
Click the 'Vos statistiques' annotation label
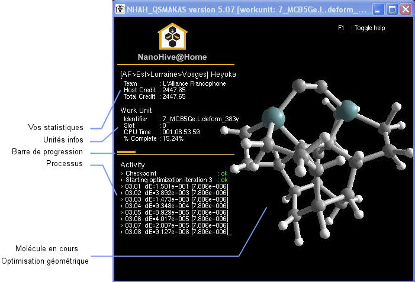point(56,127)
